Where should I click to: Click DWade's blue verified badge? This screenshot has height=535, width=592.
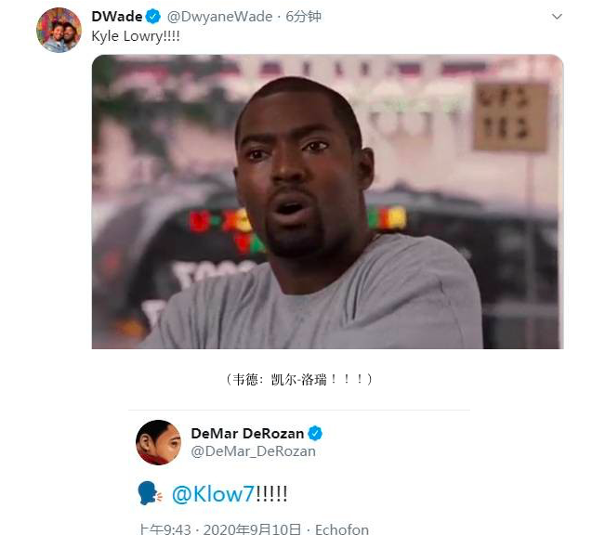[x=153, y=17]
